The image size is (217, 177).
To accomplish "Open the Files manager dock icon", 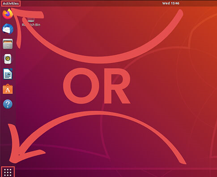I will coord(8,44).
